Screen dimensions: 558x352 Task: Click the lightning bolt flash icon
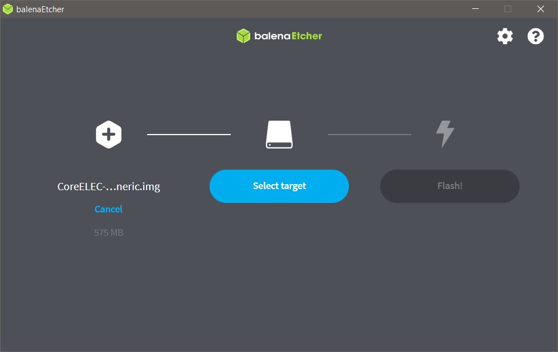pyautogui.click(x=445, y=134)
